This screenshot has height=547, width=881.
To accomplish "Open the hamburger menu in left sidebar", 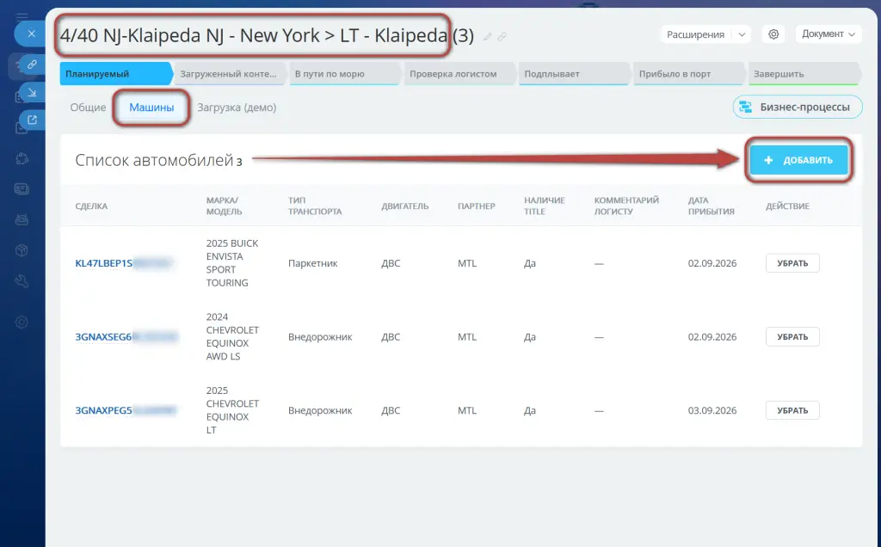I will (x=22, y=16).
